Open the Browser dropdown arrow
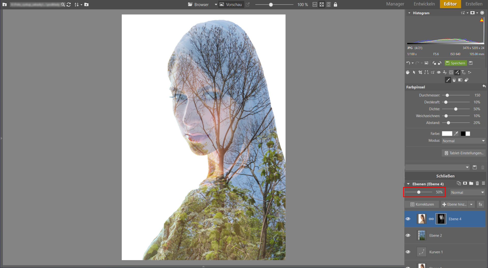Screen dimensions: 488x268 [x=216, y=5]
